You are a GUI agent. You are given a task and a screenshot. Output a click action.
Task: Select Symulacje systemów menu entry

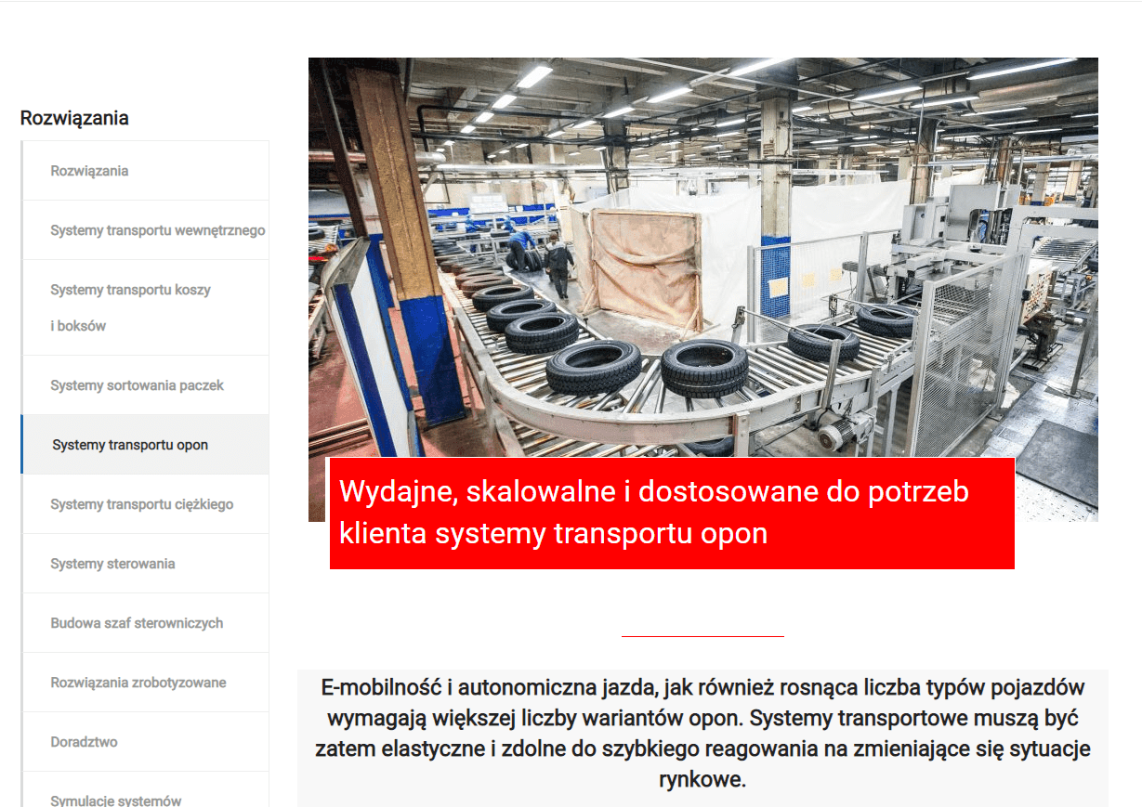[116, 800]
